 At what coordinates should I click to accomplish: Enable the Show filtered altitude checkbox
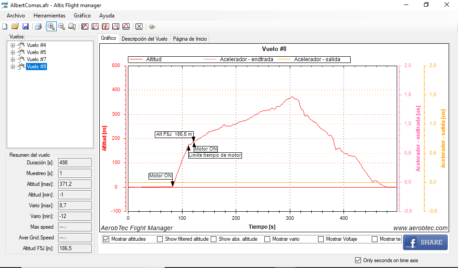click(160, 239)
